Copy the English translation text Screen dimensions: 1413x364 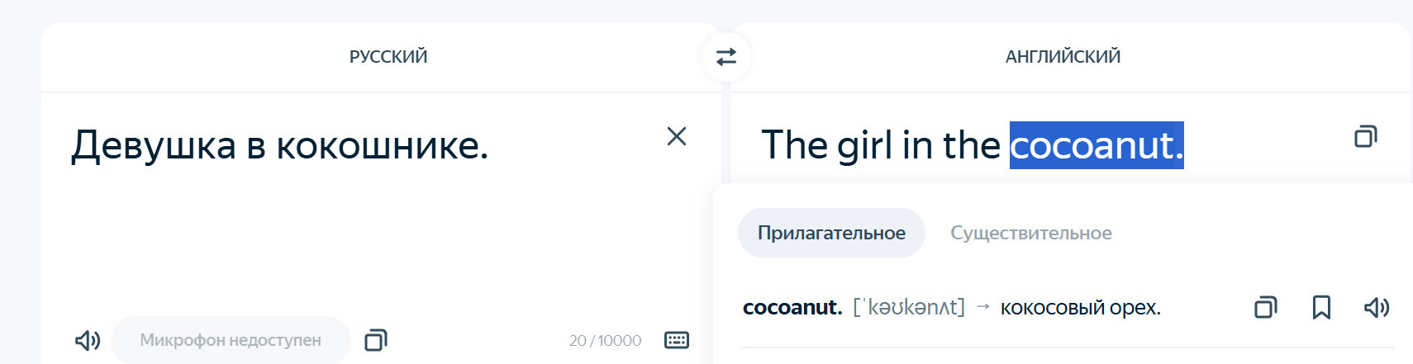(x=1365, y=136)
